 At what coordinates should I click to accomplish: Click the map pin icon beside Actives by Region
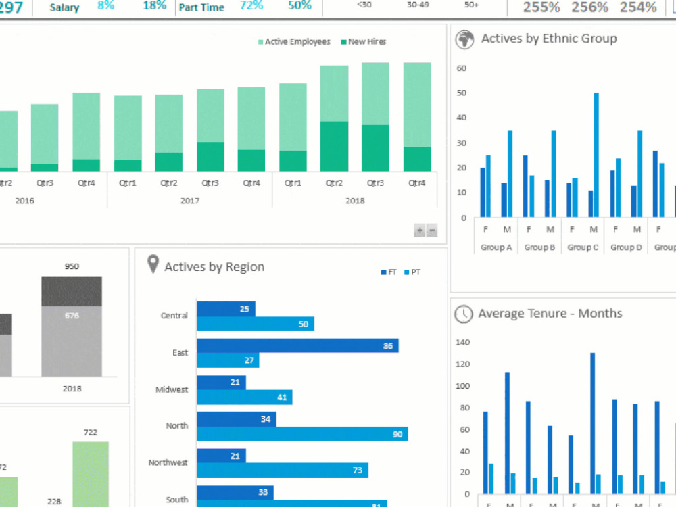pyautogui.click(x=153, y=264)
